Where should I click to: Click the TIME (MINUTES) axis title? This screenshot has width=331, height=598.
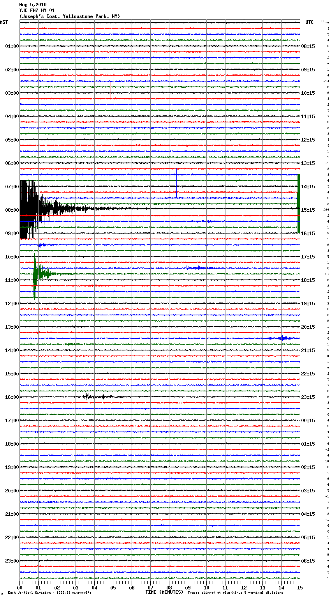tap(164, 592)
